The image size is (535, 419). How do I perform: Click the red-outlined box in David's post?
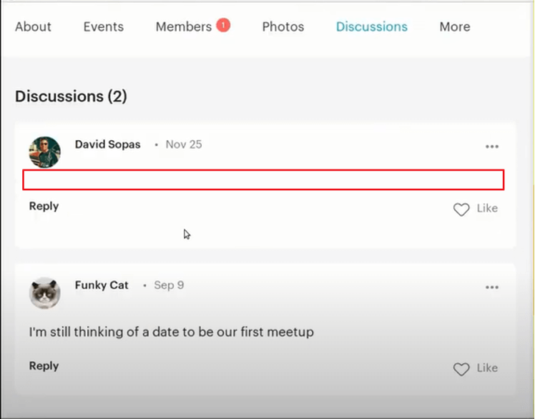point(263,179)
